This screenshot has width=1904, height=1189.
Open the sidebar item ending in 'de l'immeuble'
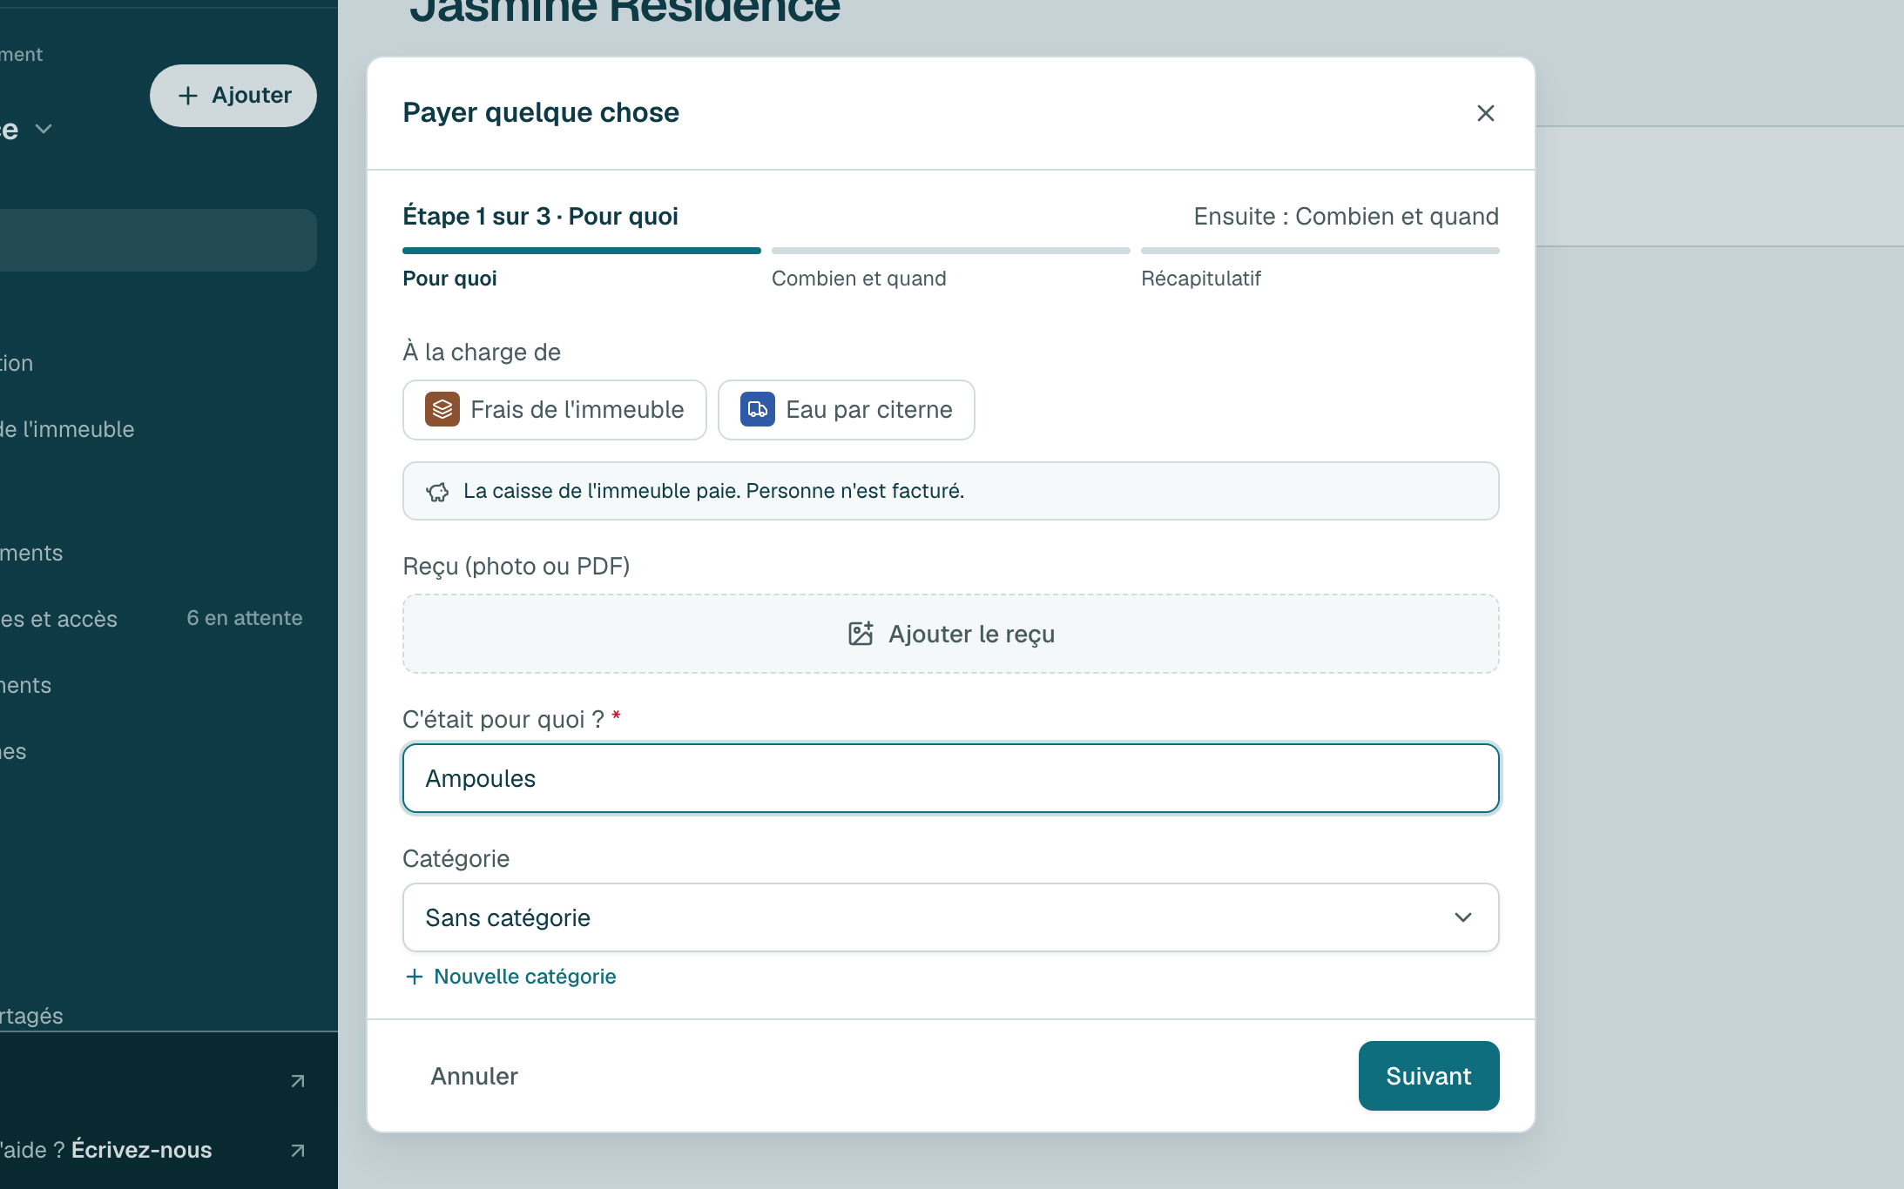tap(68, 429)
